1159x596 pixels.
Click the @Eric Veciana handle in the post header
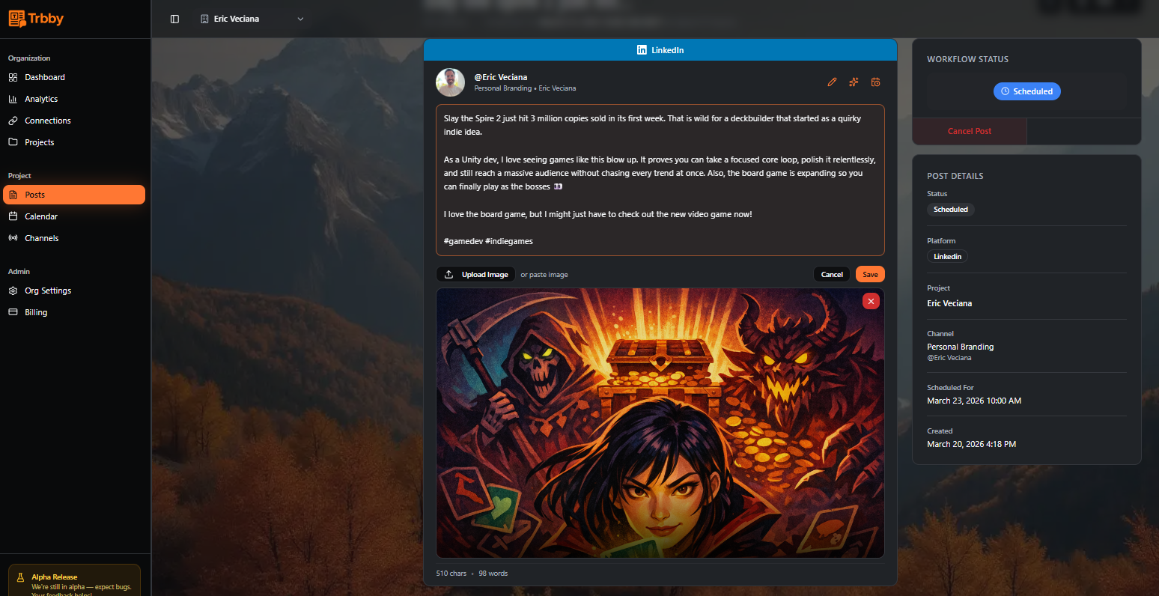(x=501, y=77)
